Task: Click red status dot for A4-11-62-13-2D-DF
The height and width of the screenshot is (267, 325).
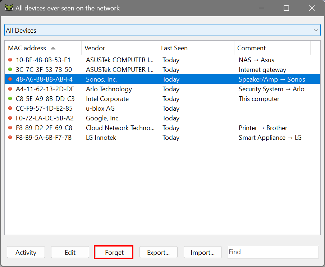Action: [x=10, y=89]
